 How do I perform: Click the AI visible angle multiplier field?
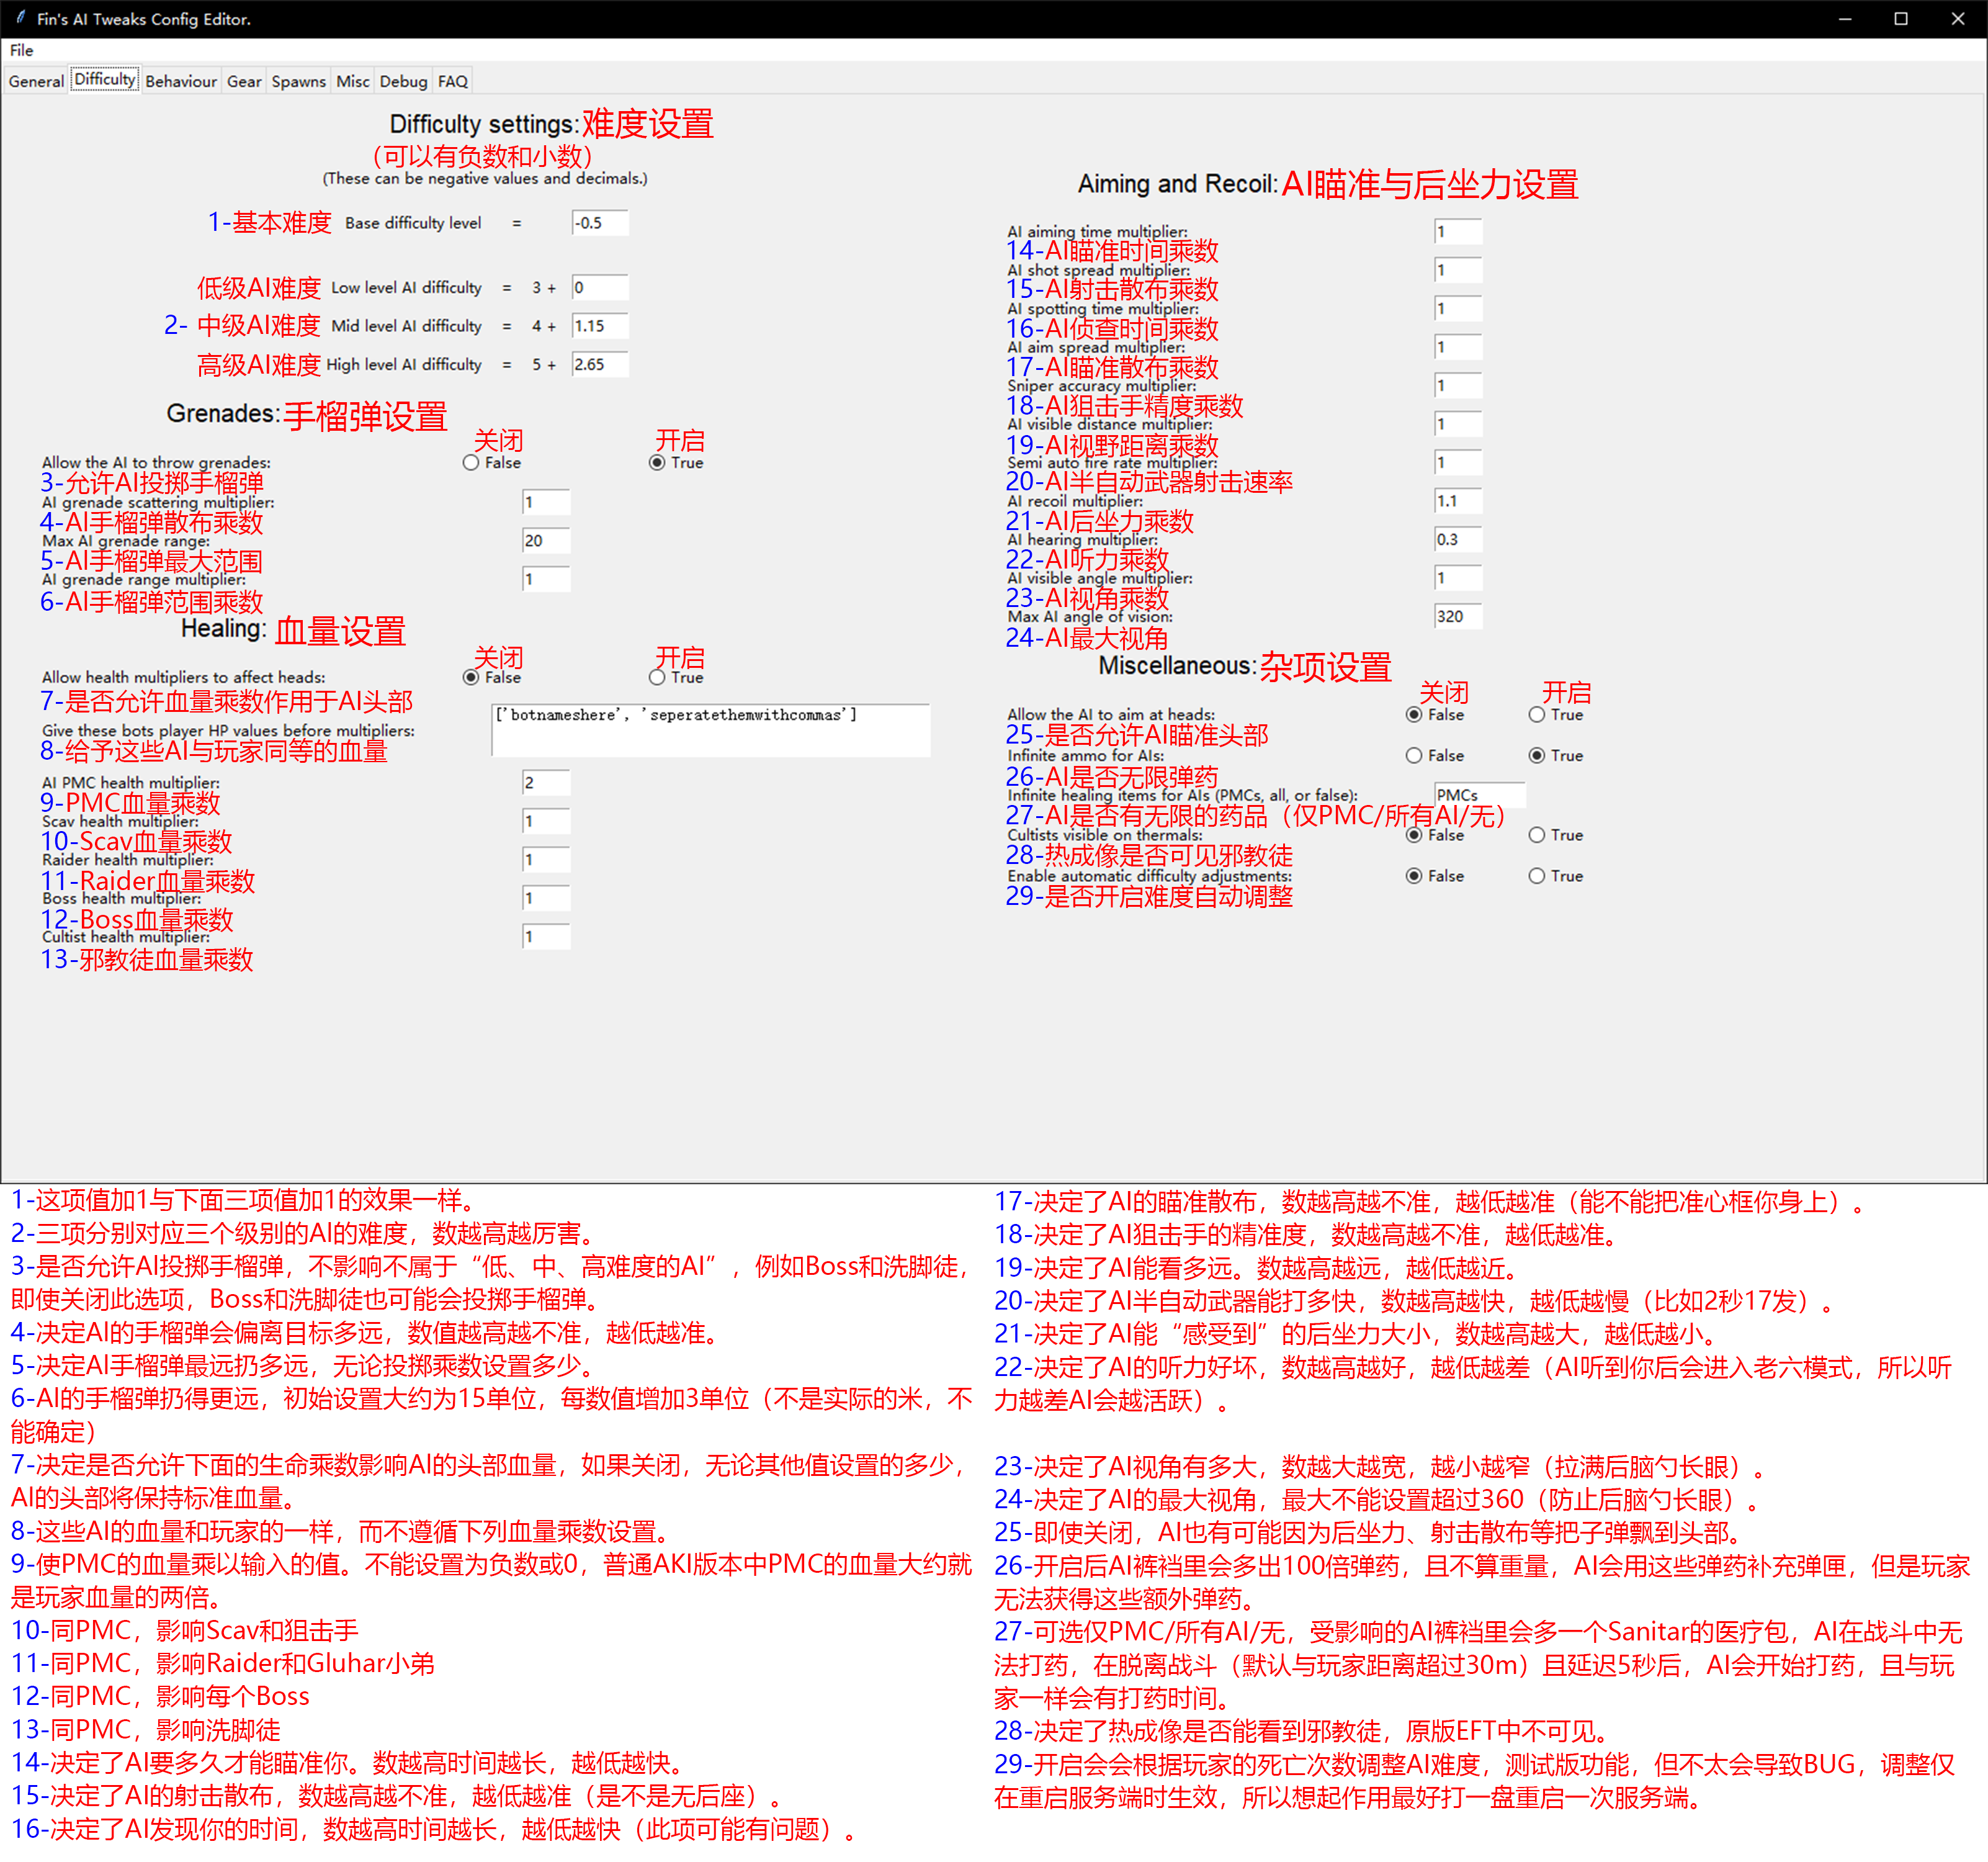(x=1458, y=577)
